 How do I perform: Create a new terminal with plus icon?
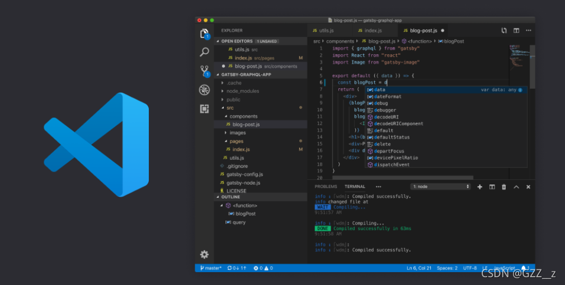click(479, 187)
